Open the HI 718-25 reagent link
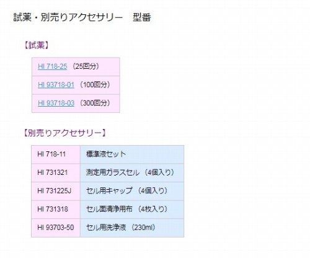Screen dimensions: 310x258 (x=53, y=66)
